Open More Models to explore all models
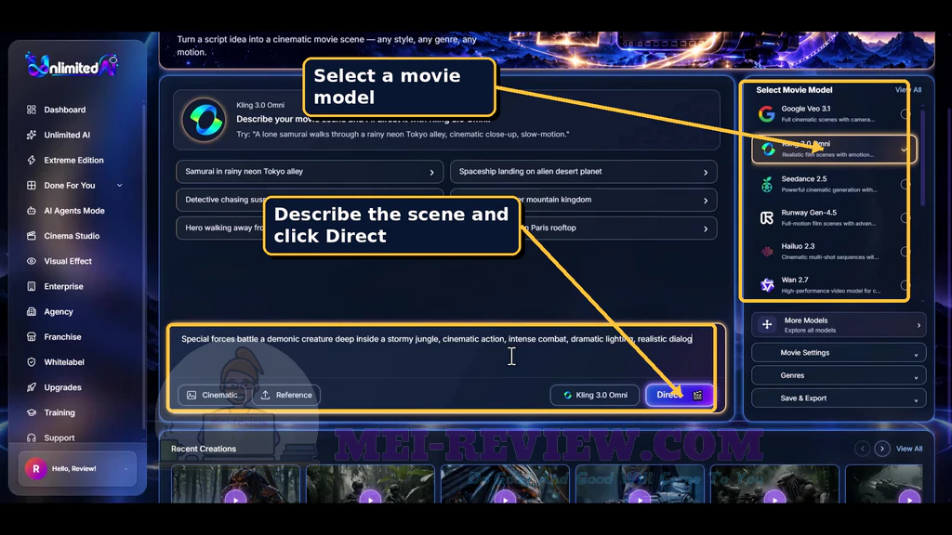952x535 pixels. click(x=839, y=325)
